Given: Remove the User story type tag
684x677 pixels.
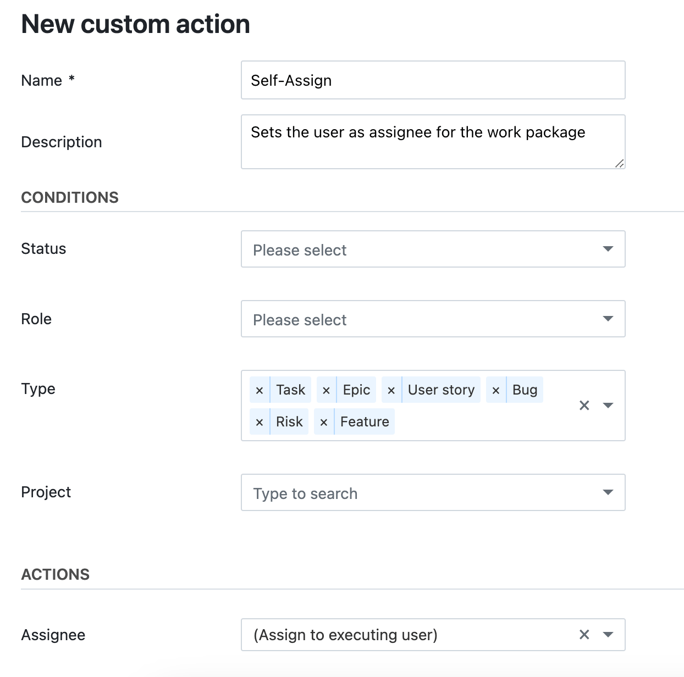Looking at the screenshot, I should click(x=391, y=390).
